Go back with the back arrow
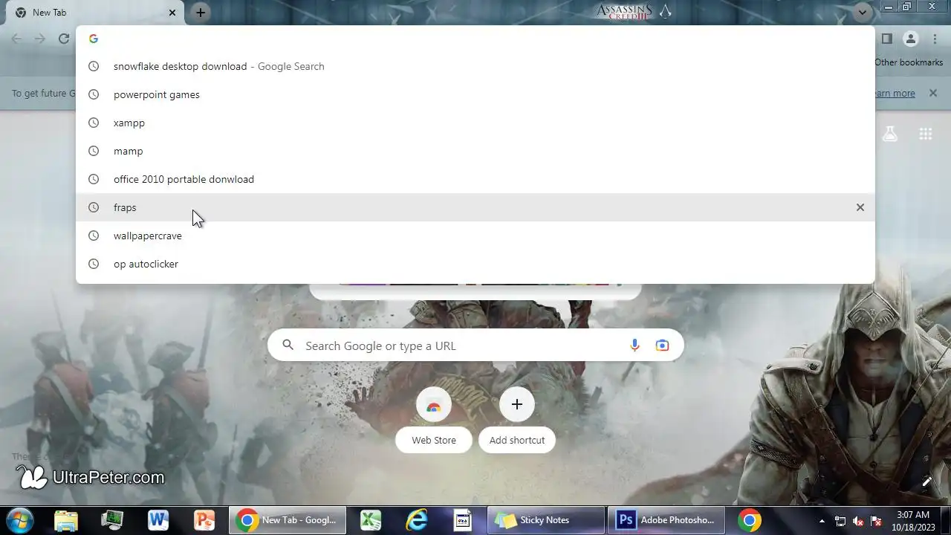Image resolution: width=951 pixels, height=535 pixels. coord(16,39)
